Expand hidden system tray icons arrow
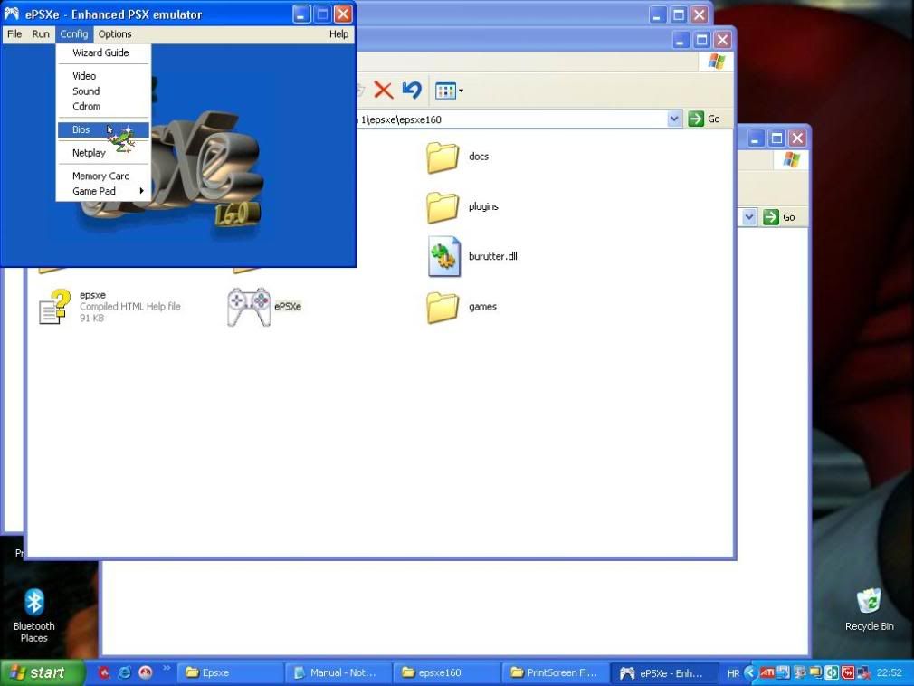914x686 pixels. point(749,672)
